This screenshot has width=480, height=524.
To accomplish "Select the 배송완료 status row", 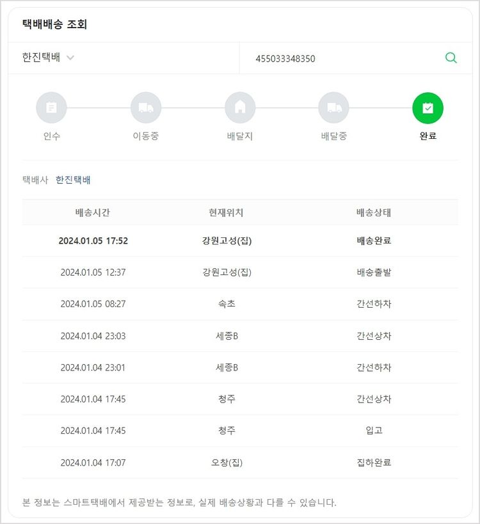I will (x=374, y=241).
